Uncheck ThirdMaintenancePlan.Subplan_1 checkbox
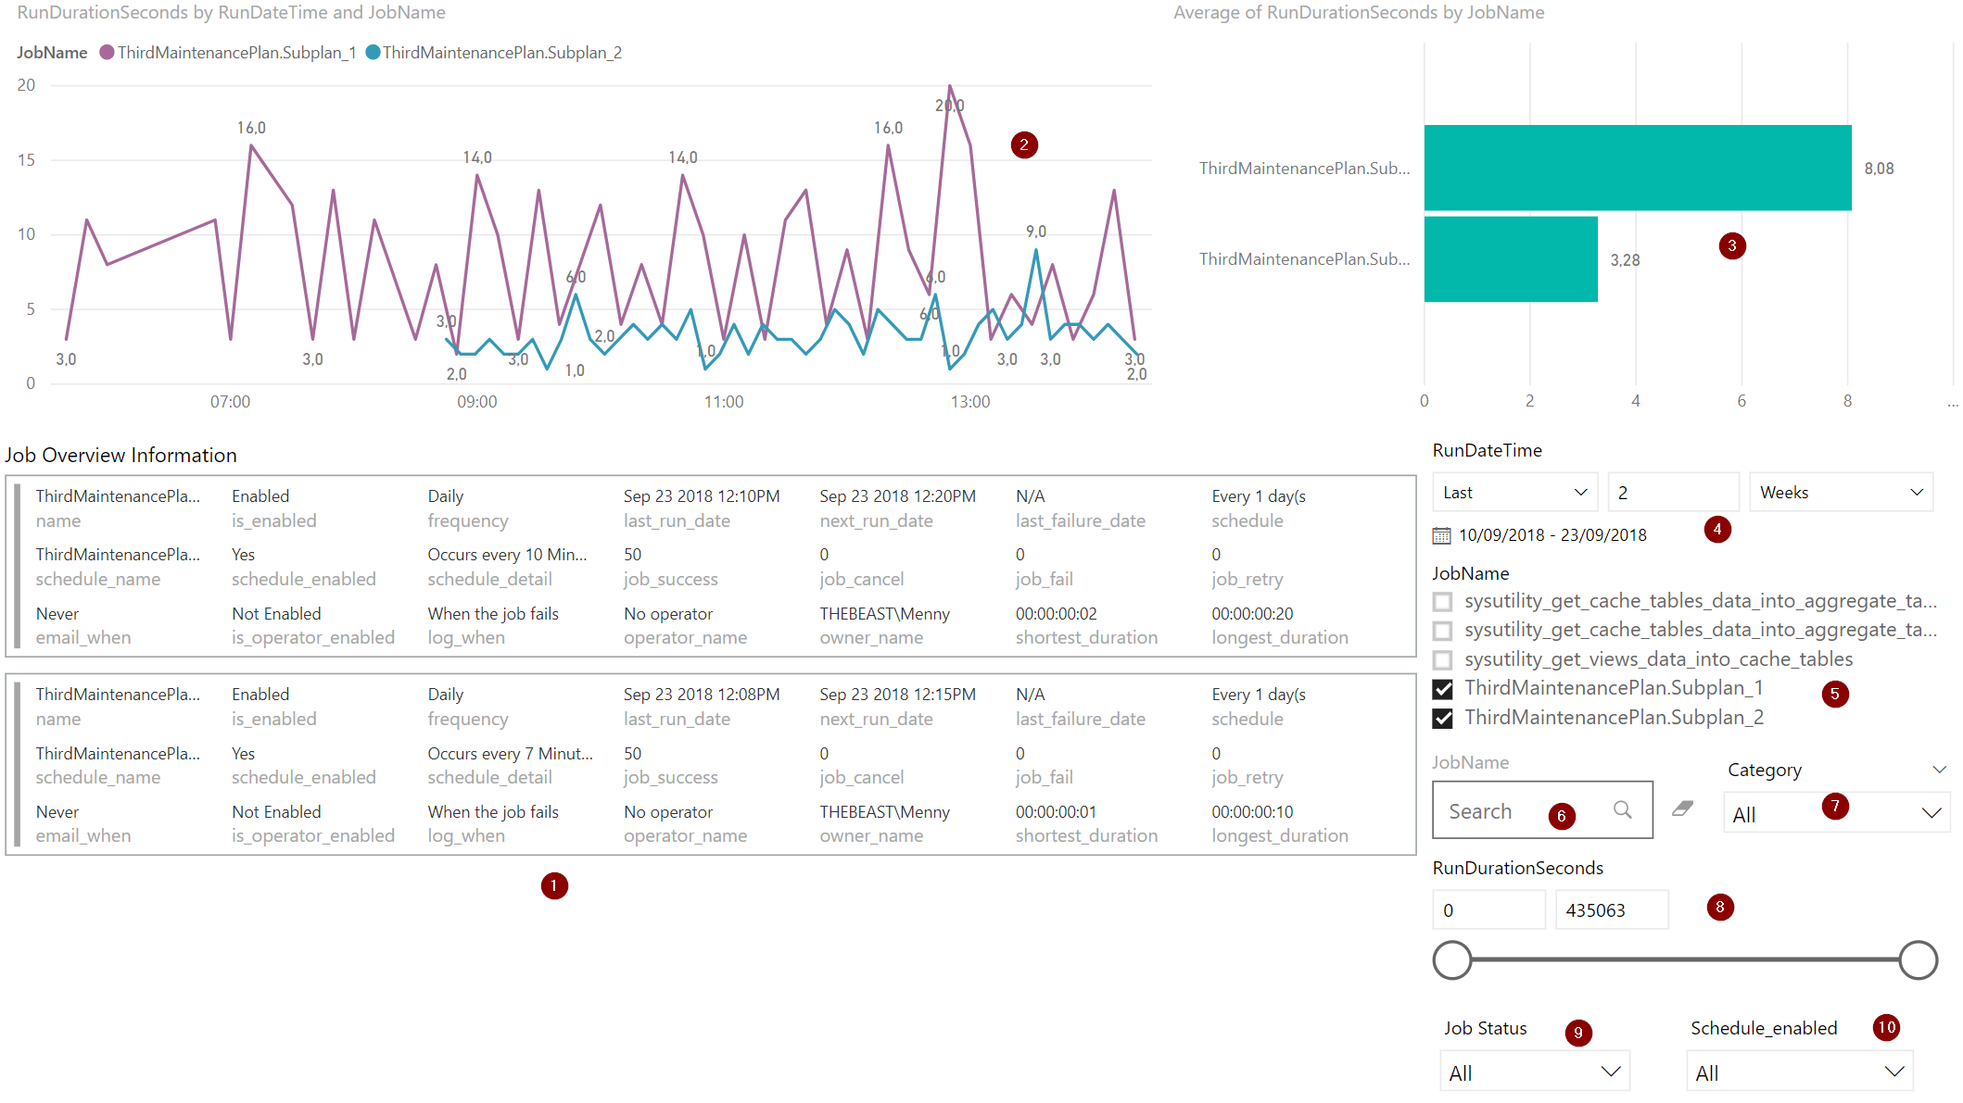Image resolution: width=1963 pixels, height=1103 pixels. point(1442,689)
